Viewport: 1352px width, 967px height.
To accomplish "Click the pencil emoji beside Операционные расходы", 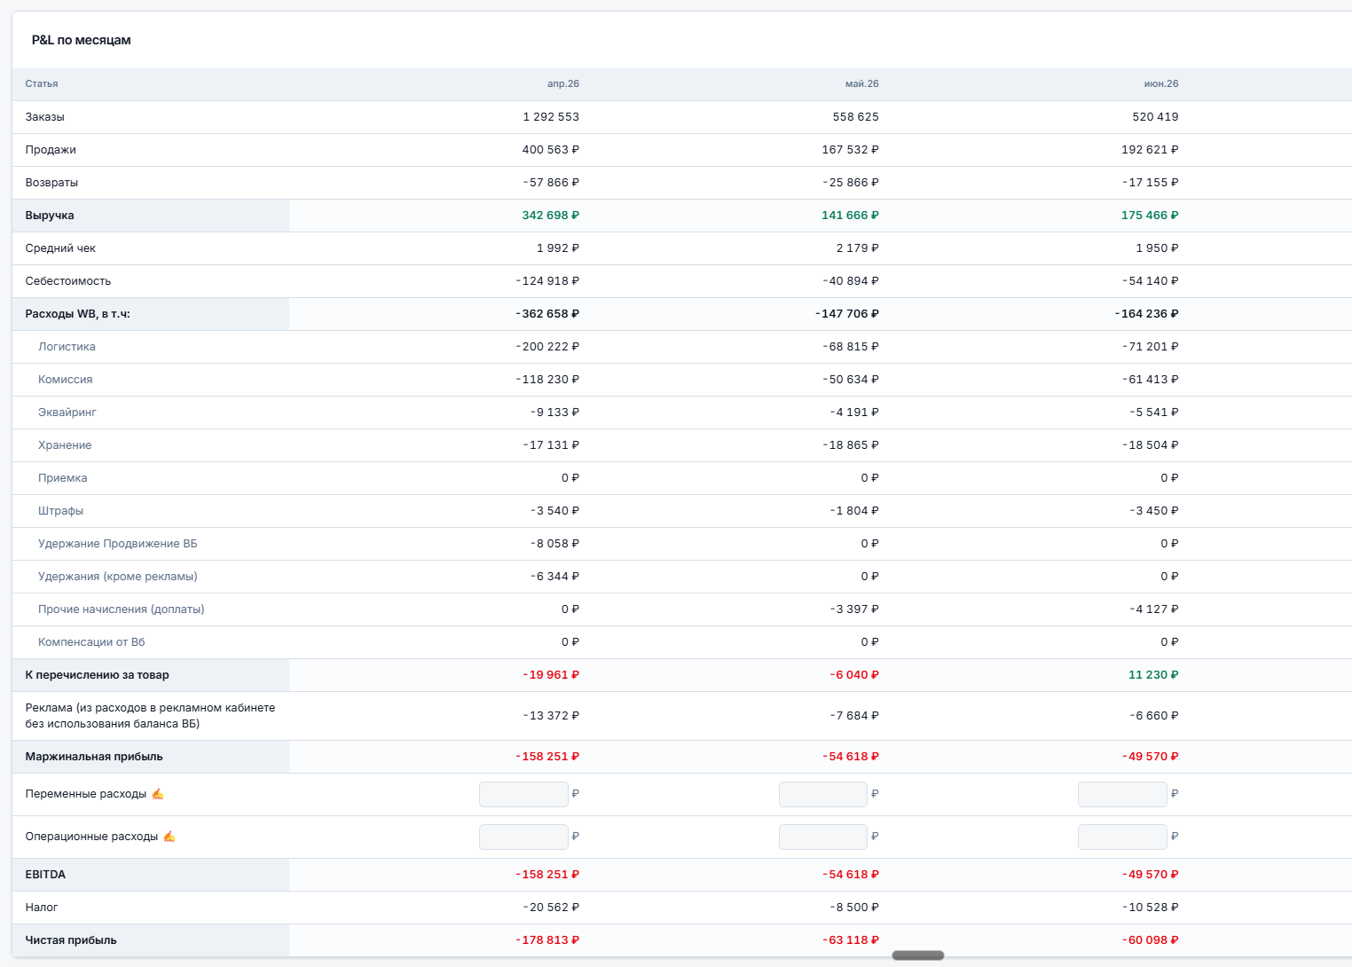I will (x=169, y=837).
